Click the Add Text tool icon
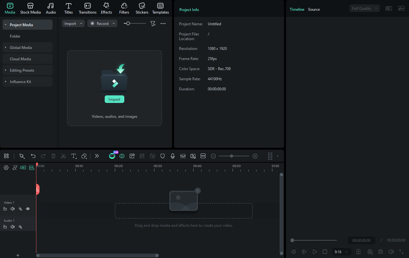This screenshot has height=258, width=409. pyautogui.click(x=74, y=156)
